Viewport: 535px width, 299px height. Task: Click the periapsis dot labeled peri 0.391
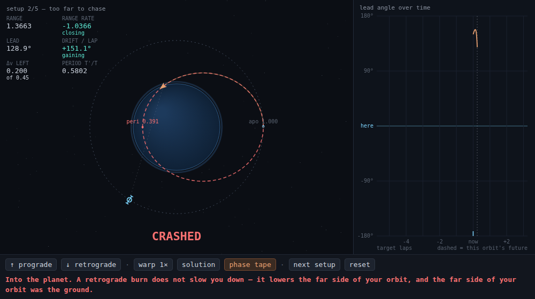(x=143, y=127)
